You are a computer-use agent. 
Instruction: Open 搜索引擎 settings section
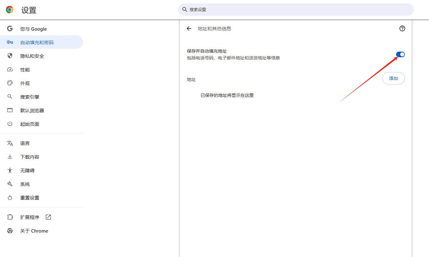click(x=42, y=97)
